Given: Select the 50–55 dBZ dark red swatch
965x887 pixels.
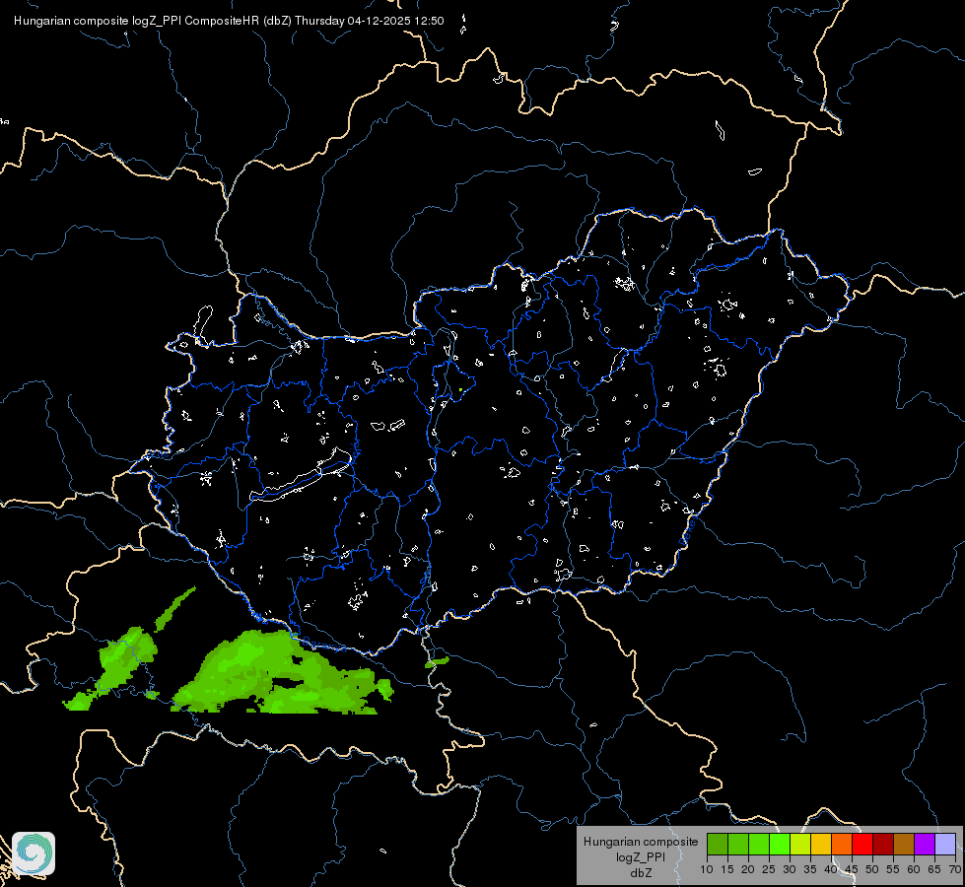Looking at the screenshot, I should (884, 845).
